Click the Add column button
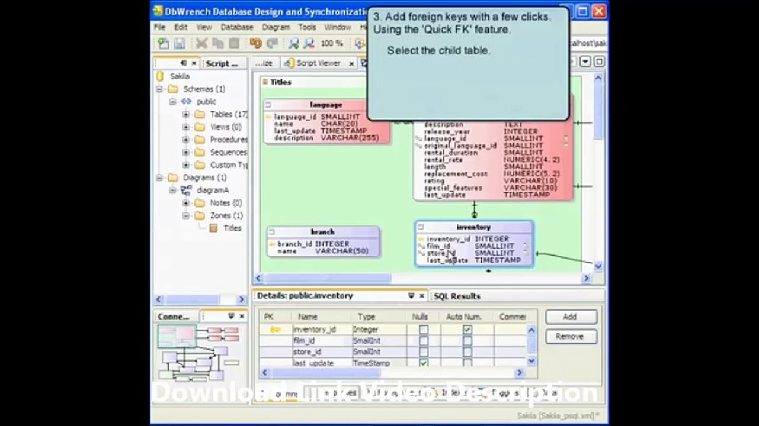Screen dimensions: 759x426 coord(570,317)
